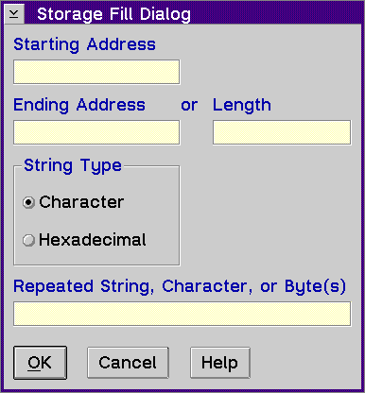The height and width of the screenshot is (393, 365).
Task: Focus the Starting Address input field
Action: tap(96, 72)
